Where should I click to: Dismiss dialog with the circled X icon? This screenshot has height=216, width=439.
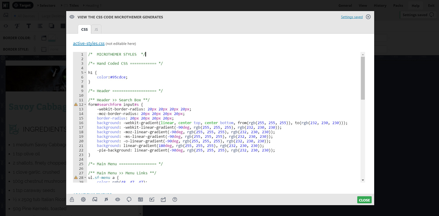368,17
